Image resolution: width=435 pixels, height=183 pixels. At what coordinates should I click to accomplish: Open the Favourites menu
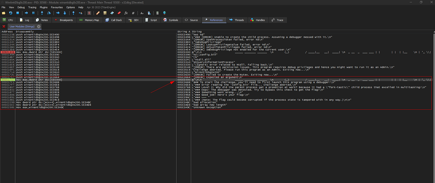coord(57,7)
